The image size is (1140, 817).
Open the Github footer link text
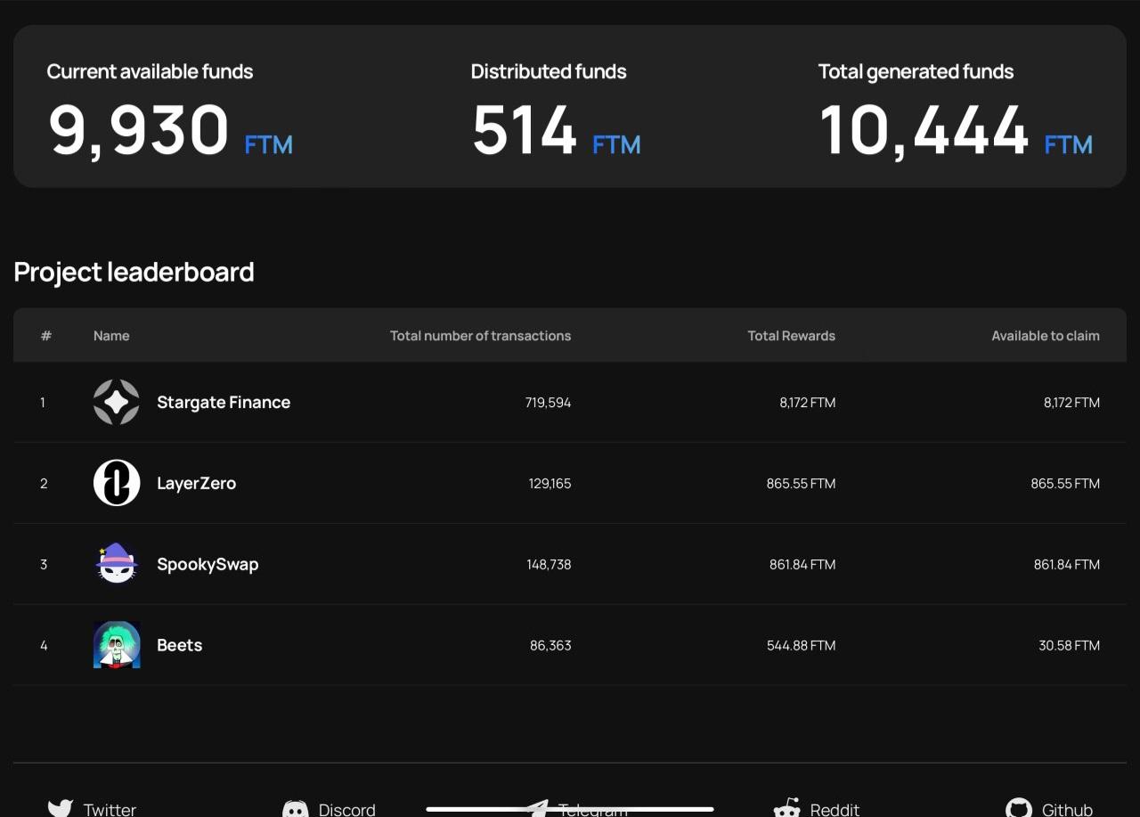coord(1067,809)
